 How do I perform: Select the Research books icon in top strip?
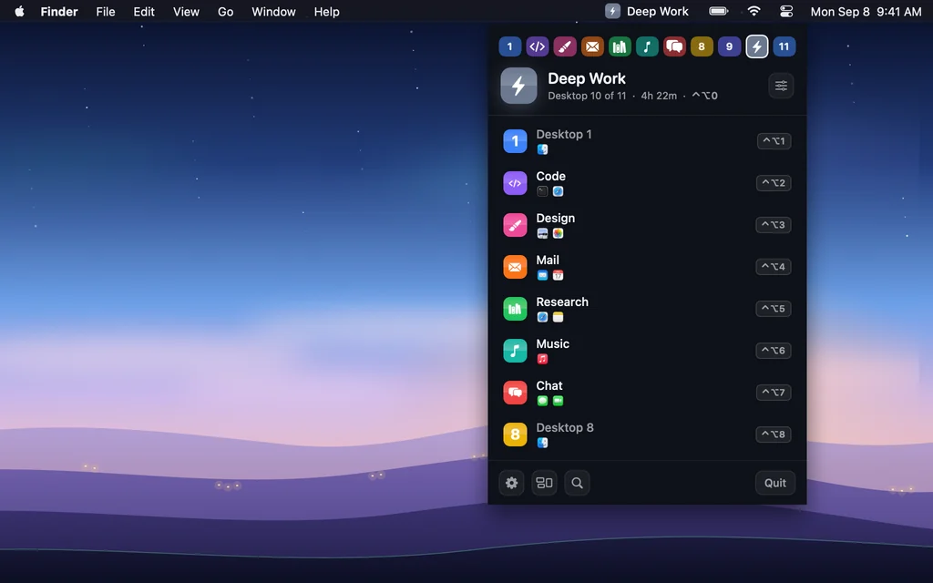click(x=620, y=46)
